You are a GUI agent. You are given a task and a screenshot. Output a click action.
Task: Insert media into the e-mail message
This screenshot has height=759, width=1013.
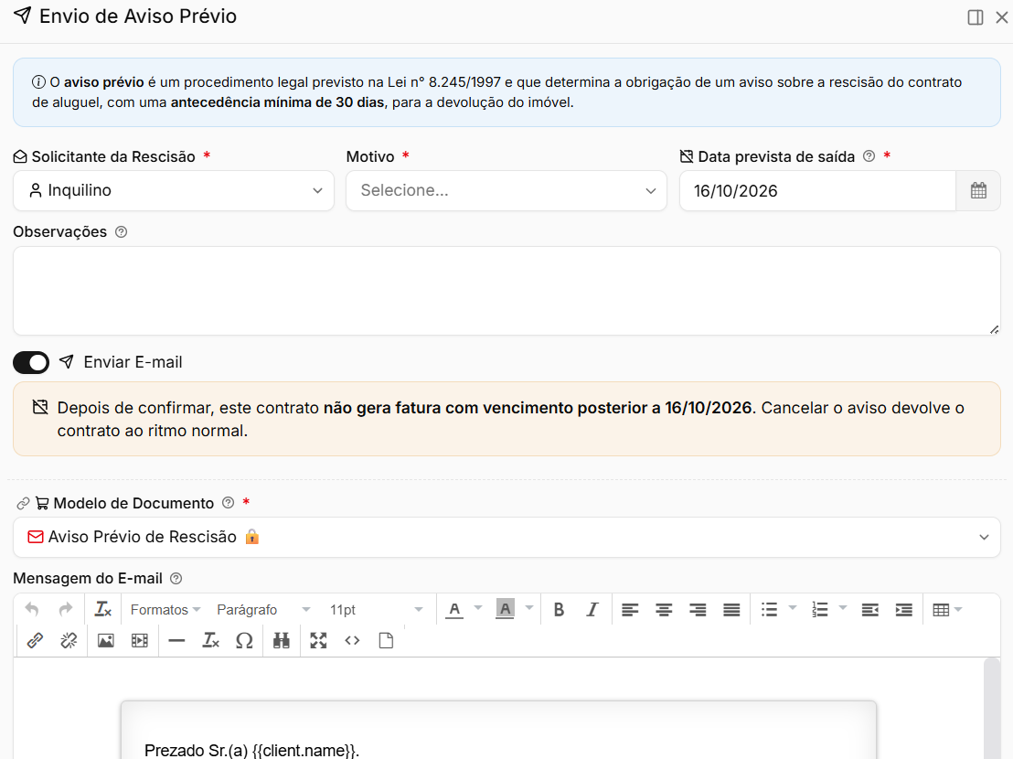(x=140, y=641)
